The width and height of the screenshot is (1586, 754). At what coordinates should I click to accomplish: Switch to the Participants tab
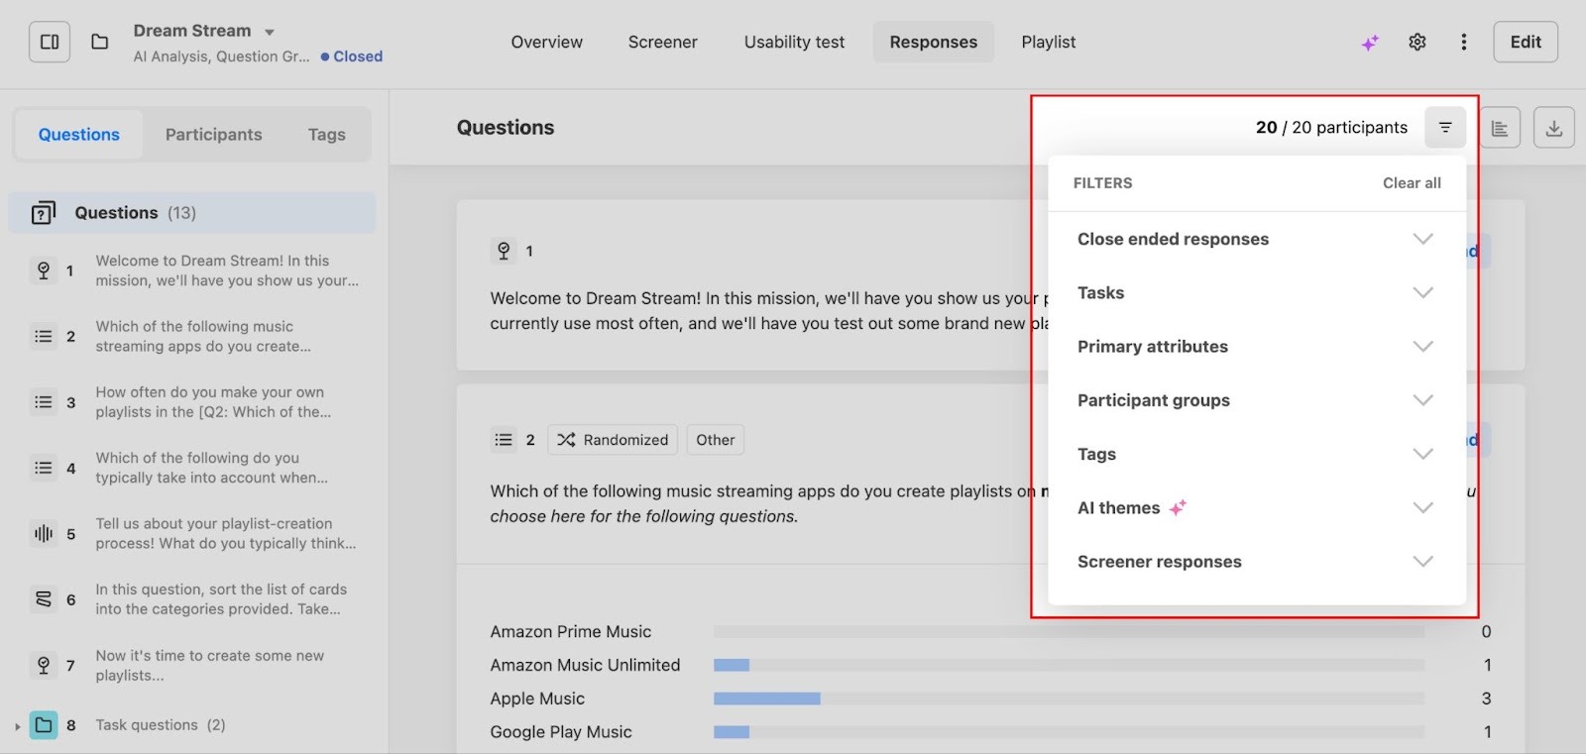point(213,135)
